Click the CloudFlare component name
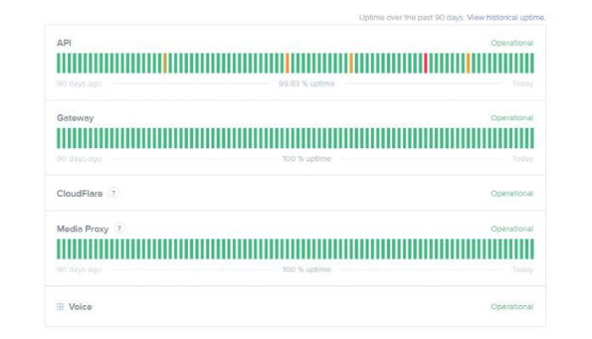The width and height of the screenshot is (592, 339). (80, 193)
